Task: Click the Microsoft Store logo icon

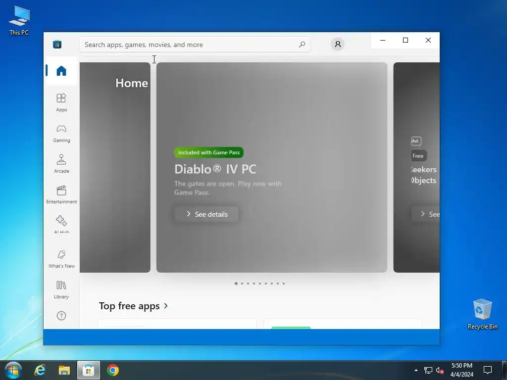Action: [57, 44]
